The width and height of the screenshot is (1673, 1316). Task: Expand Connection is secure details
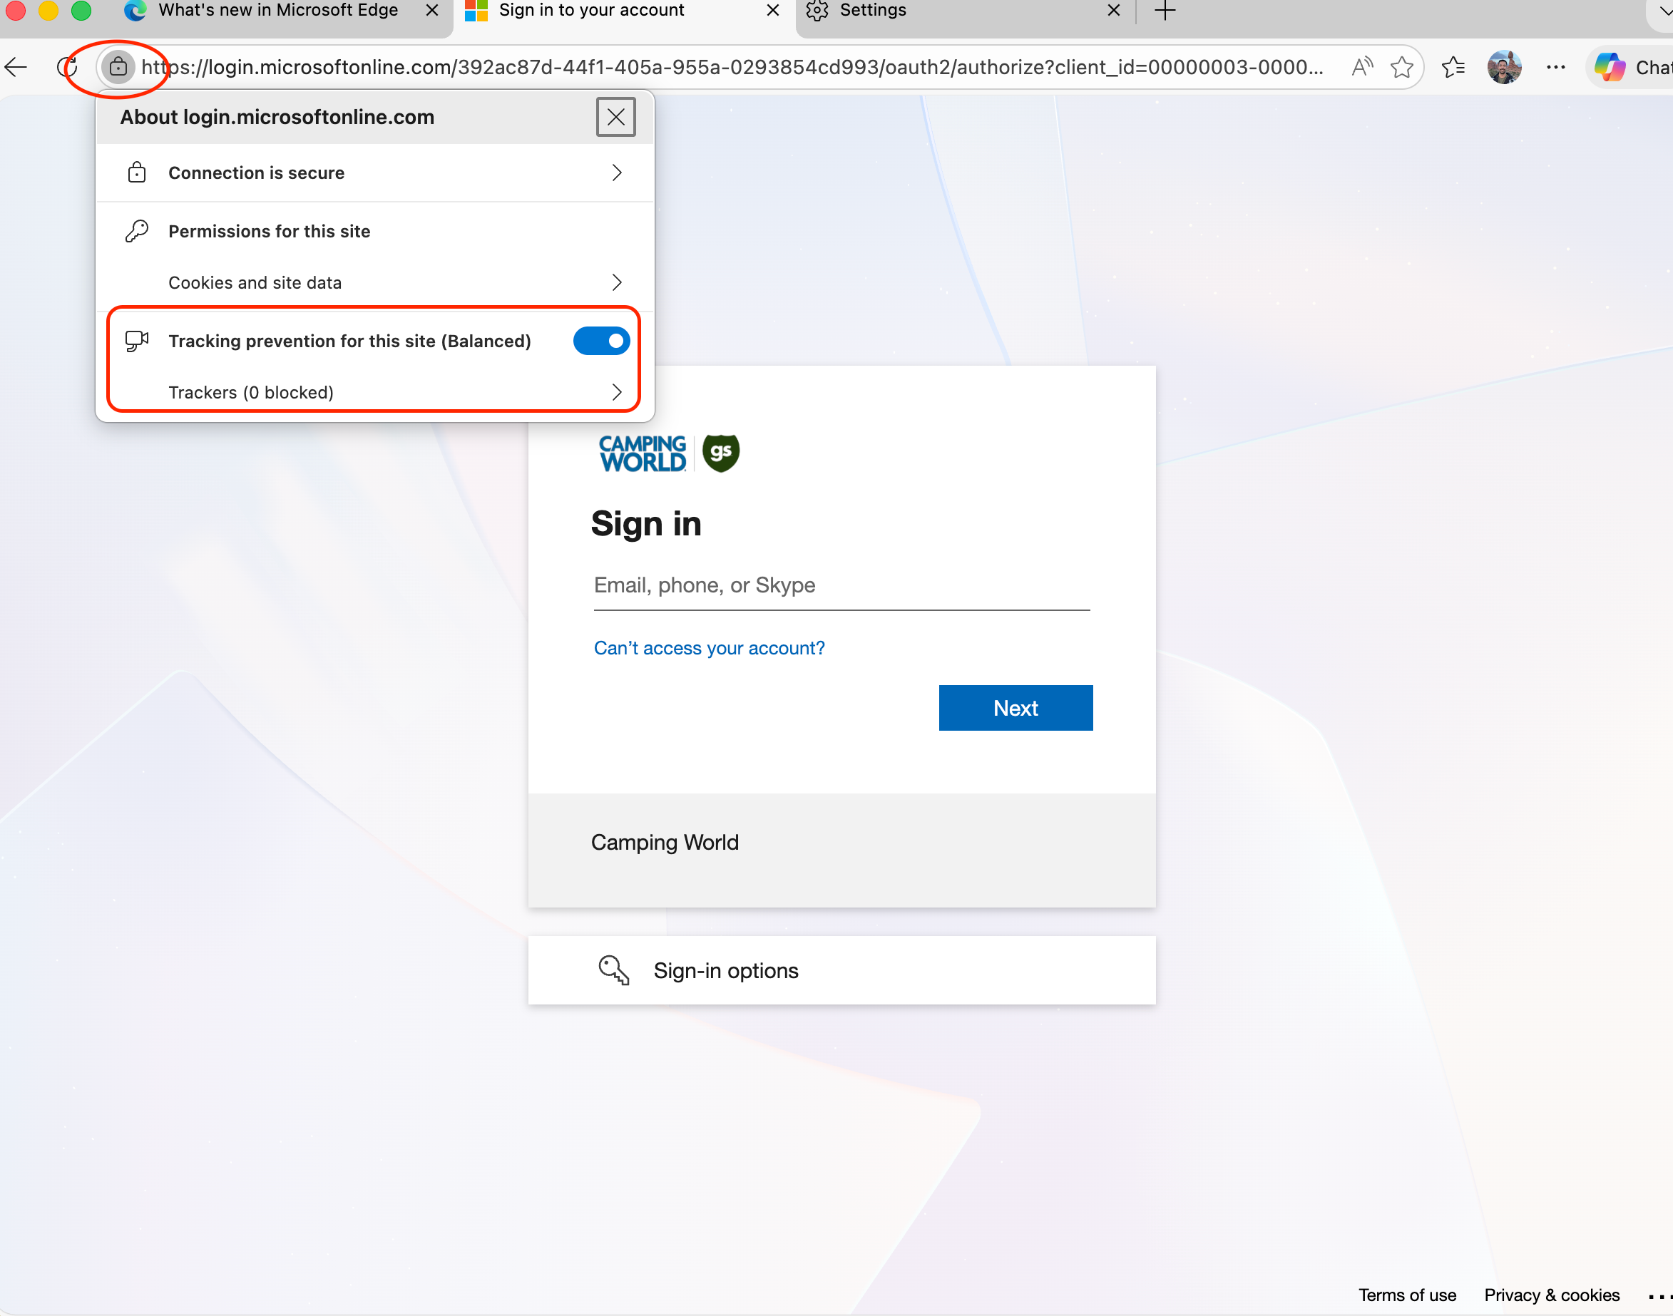pyautogui.click(x=374, y=173)
